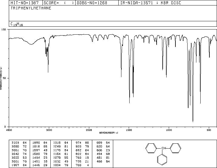
Task: Click the SDBS-NO=1268 header cell
Action: coord(97,3)
